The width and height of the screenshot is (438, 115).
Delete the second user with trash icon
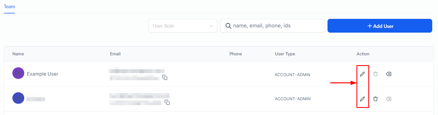click(x=375, y=99)
